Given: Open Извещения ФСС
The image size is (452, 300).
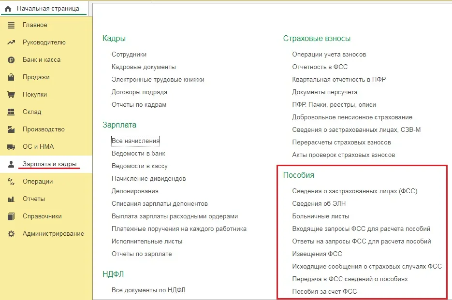Looking at the screenshot, I should click(x=317, y=254).
